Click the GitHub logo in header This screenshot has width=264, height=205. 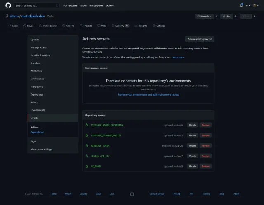(8, 5)
